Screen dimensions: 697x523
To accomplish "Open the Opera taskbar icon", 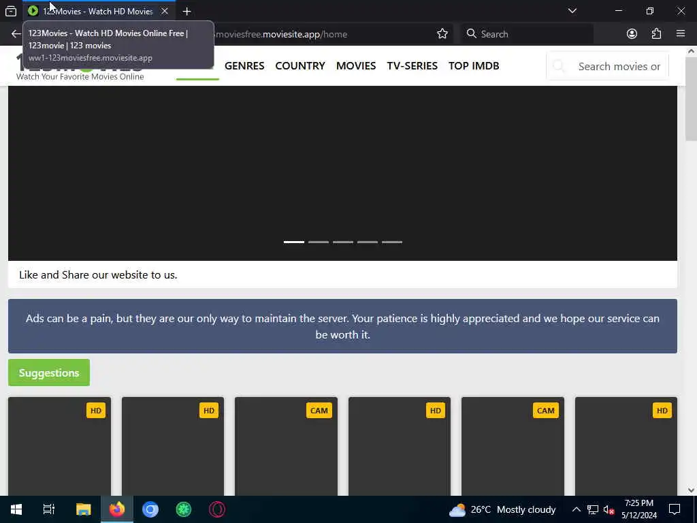I will click(217, 509).
